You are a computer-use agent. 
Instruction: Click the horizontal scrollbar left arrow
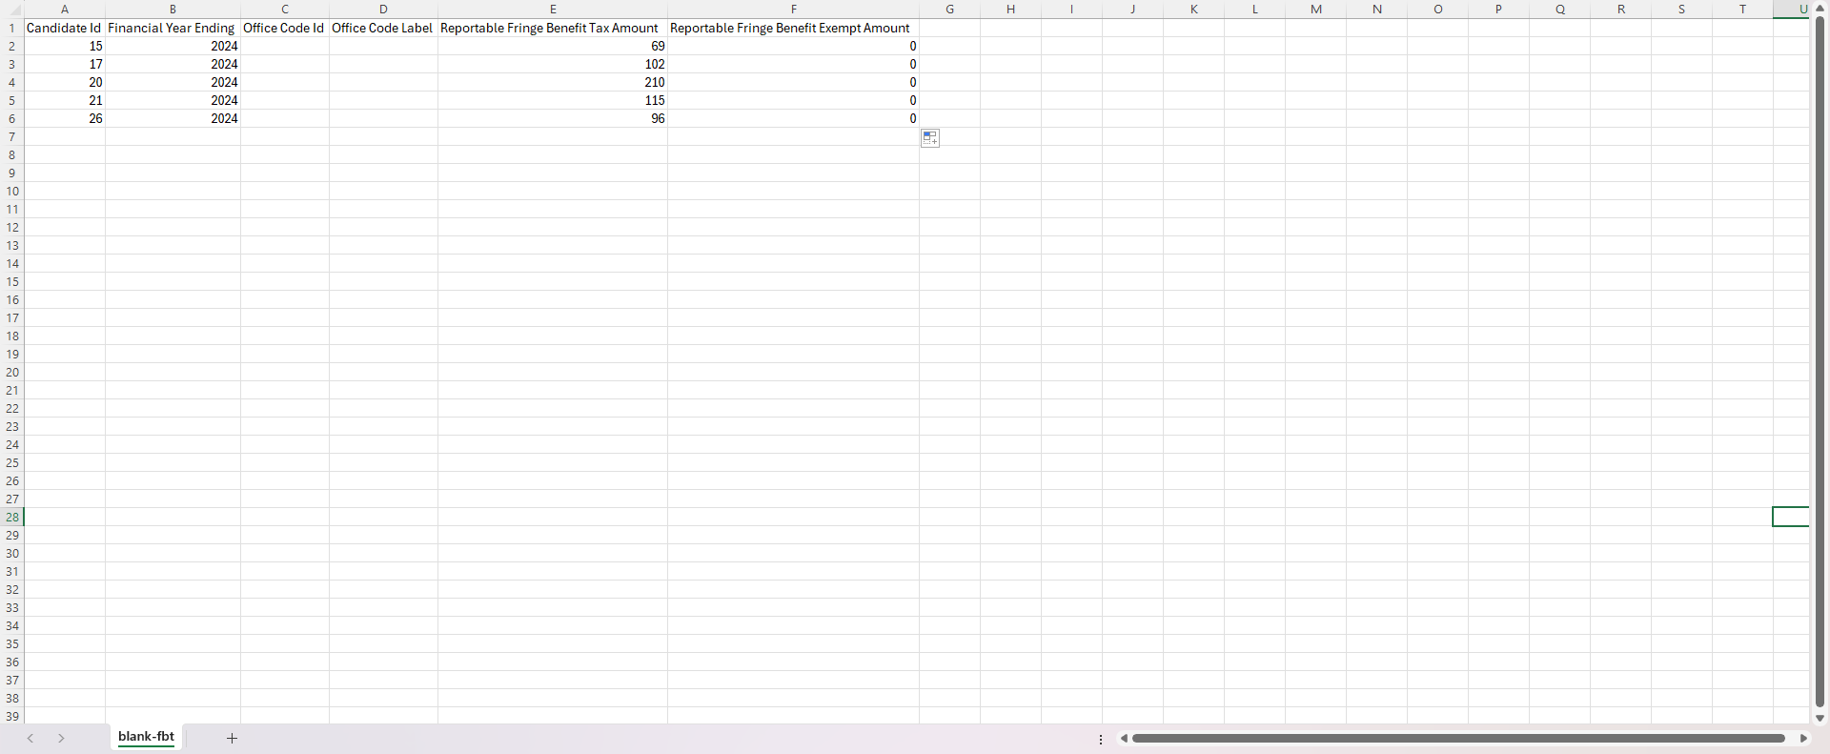click(1124, 738)
